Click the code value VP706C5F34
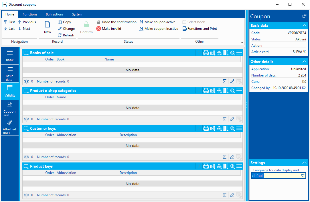Image resolution: width=310 pixels, height=202 pixels. click(x=297, y=33)
